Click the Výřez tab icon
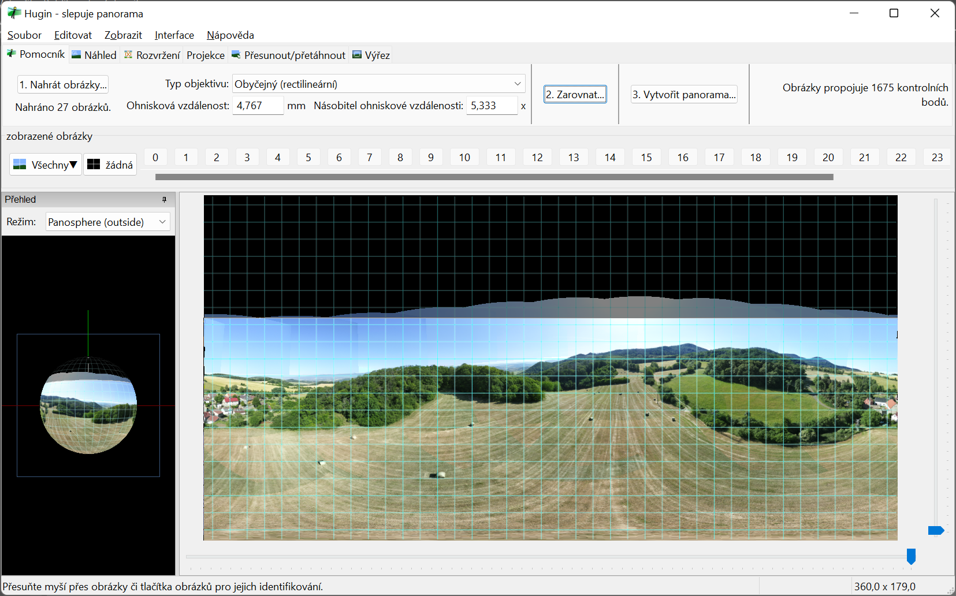The width and height of the screenshot is (956, 596). (357, 55)
